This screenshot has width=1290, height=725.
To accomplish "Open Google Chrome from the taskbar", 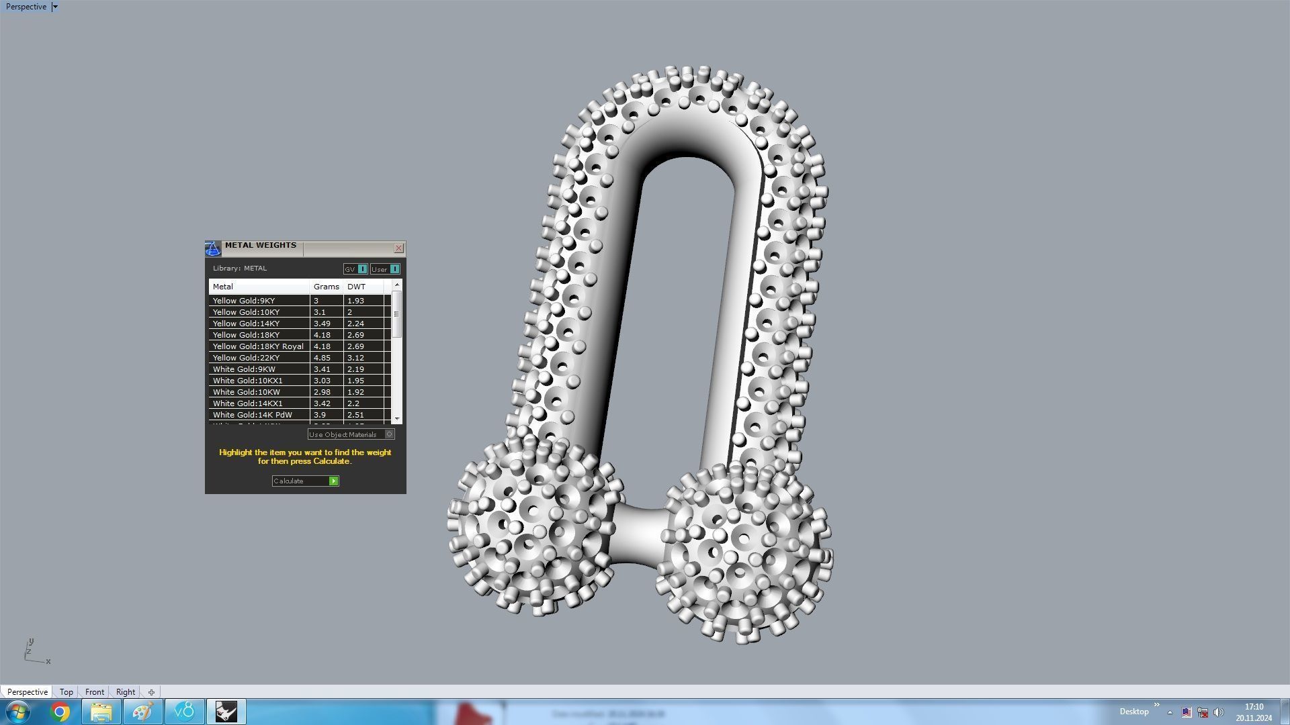I will pos(60,712).
